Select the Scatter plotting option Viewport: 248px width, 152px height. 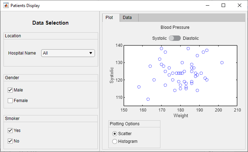(115, 134)
